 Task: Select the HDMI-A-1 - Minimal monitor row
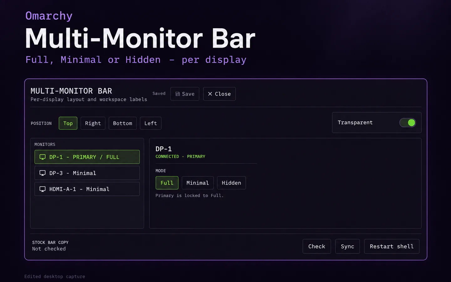[87, 189]
